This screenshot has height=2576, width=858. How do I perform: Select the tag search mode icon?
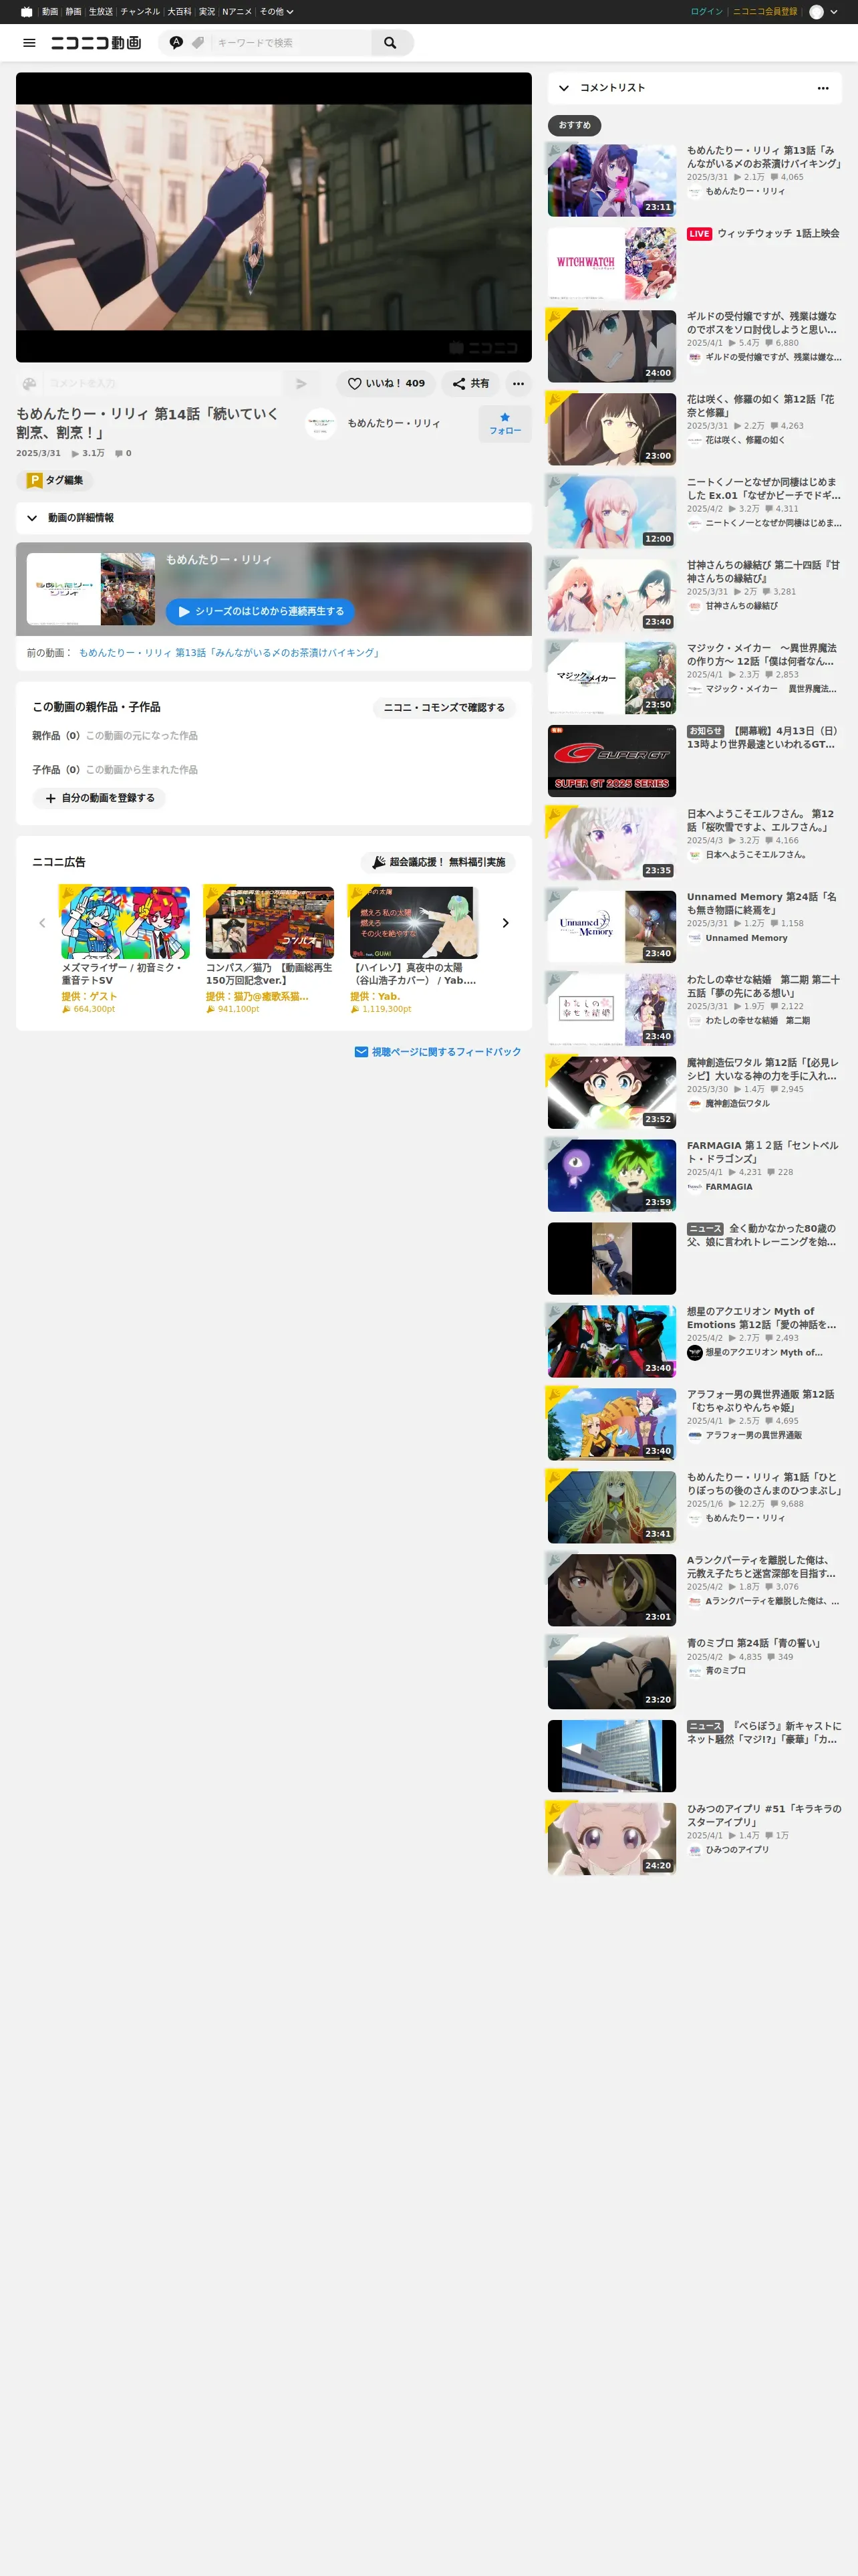[198, 43]
